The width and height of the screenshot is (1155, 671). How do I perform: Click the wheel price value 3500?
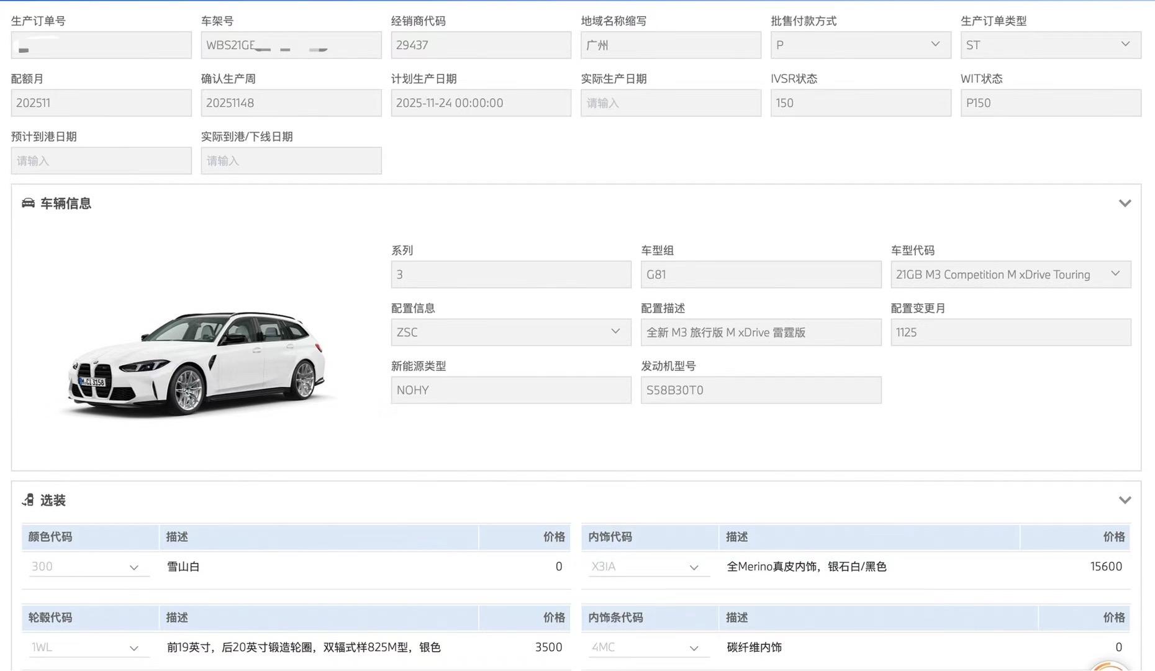coord(549,647)
